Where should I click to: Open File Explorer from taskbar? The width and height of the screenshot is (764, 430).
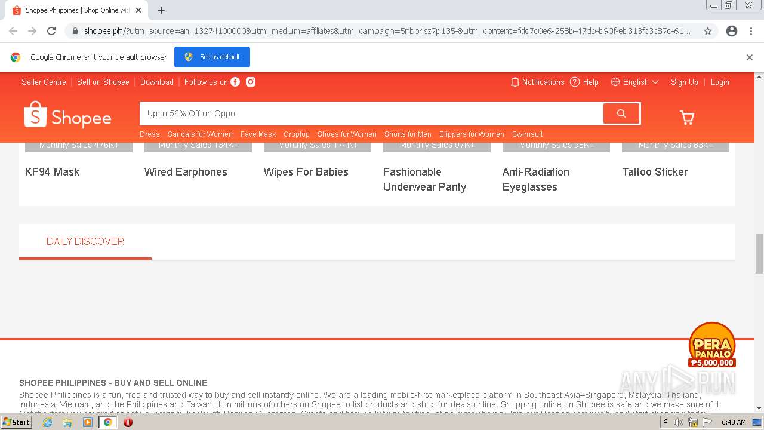(x=67, y=422)
